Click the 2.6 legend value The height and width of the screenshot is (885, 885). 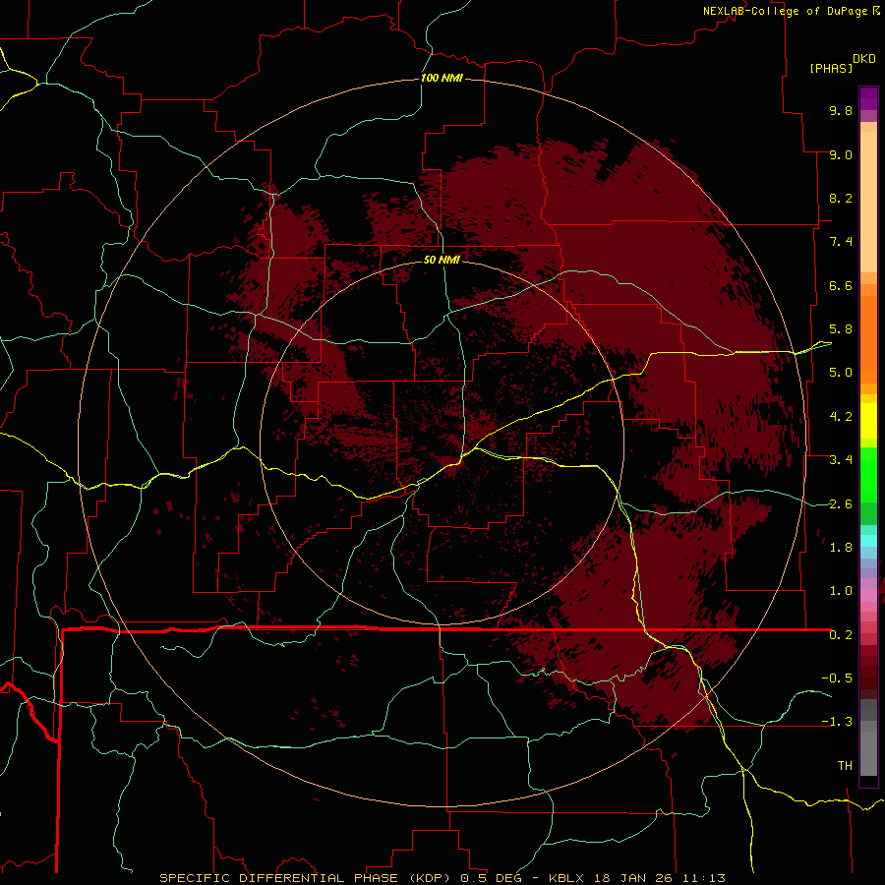(x=841, y=504)
